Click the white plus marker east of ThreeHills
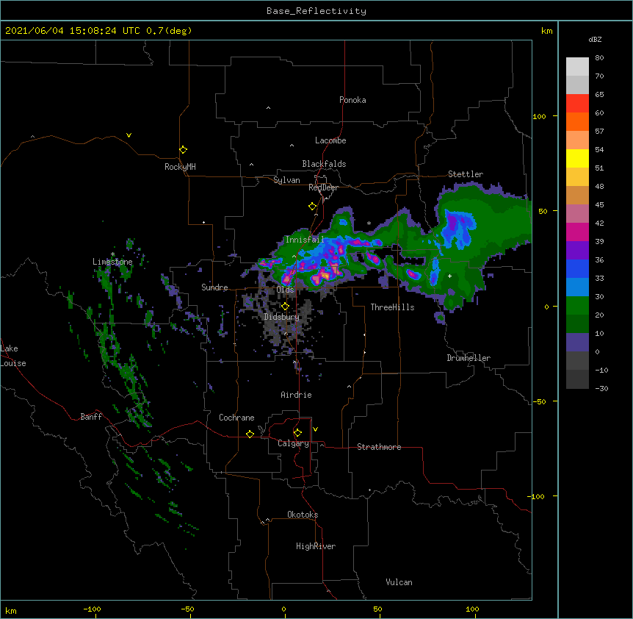Screen dimensions: 633x619 (x=449, y=276)
